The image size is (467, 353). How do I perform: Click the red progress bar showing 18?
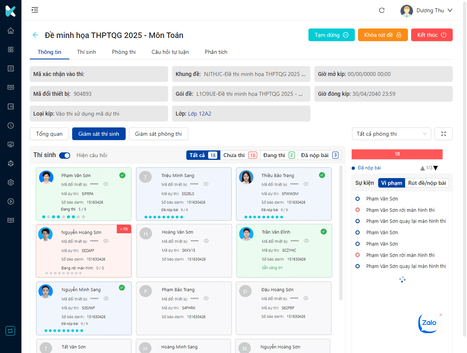tap(397, 154)
